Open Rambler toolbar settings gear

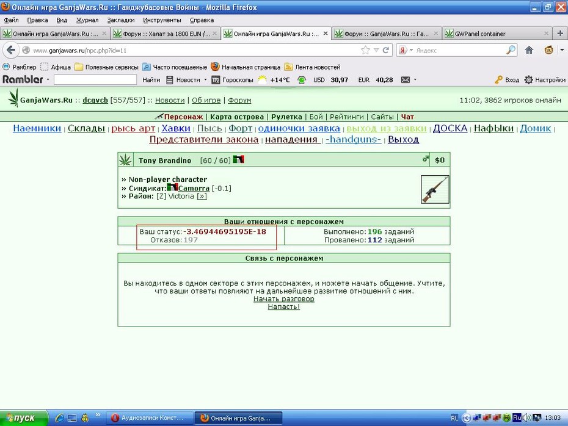tap(528, 79)
